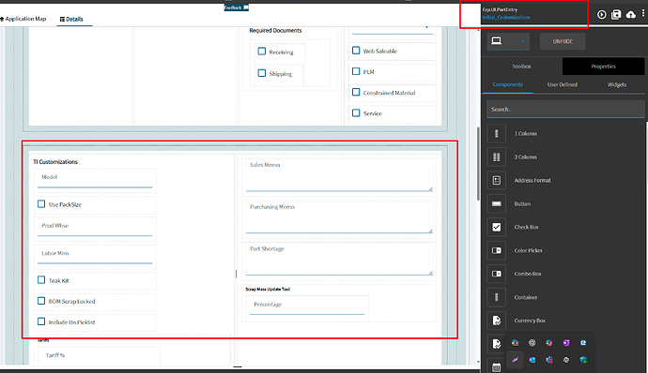Click the Publish cloud upload icon
The width and height of the screenshot is (648, 373).
[631, 15]
